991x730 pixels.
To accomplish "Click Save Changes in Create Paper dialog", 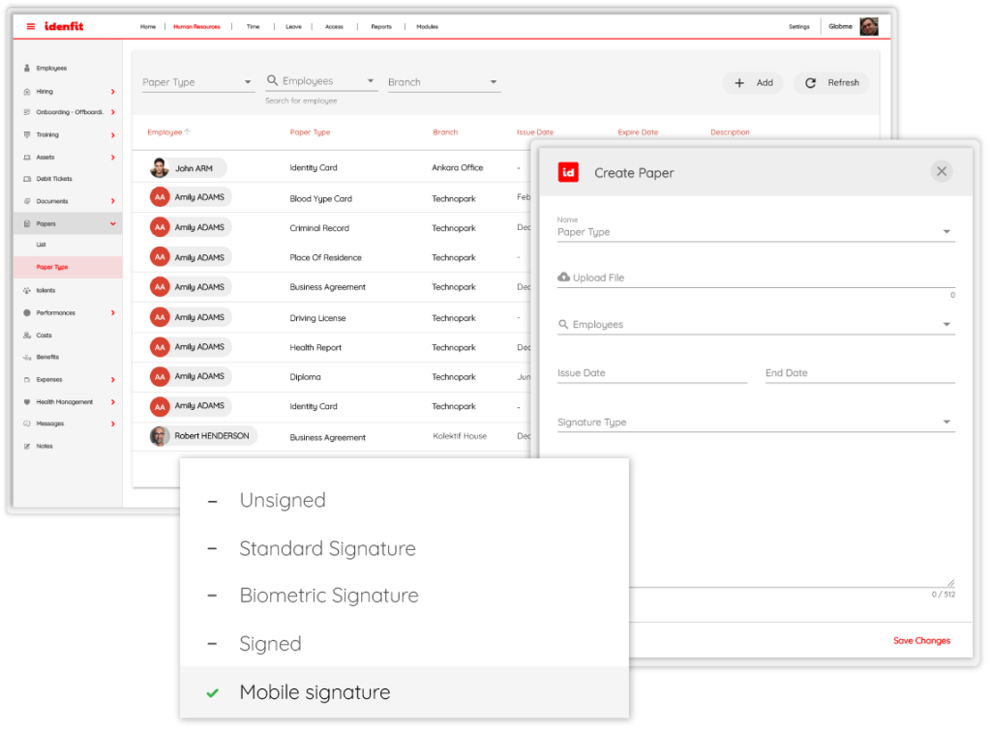I will pos(920,640).
